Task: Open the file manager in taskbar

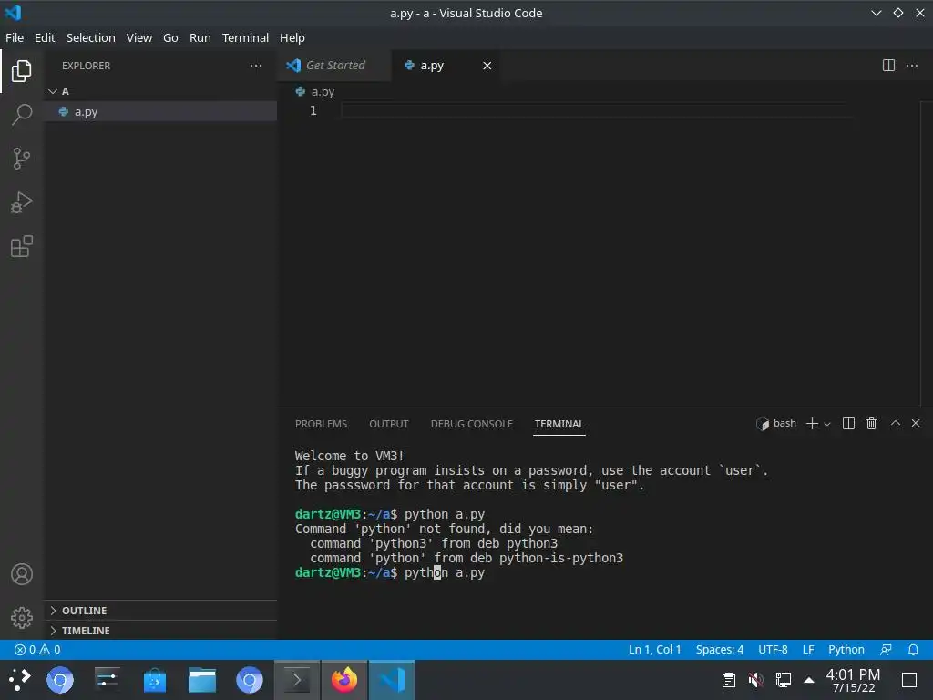Action: pos(202,680)
